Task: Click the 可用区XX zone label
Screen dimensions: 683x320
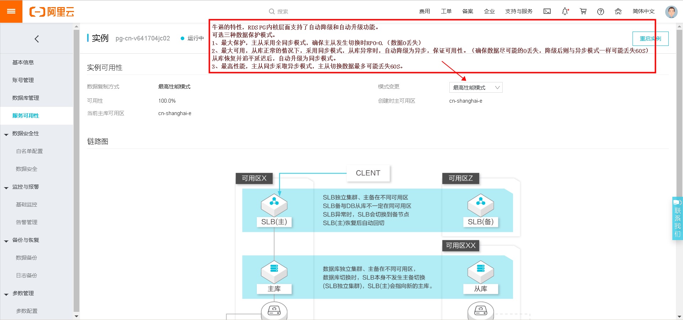Action: point(461,245)
